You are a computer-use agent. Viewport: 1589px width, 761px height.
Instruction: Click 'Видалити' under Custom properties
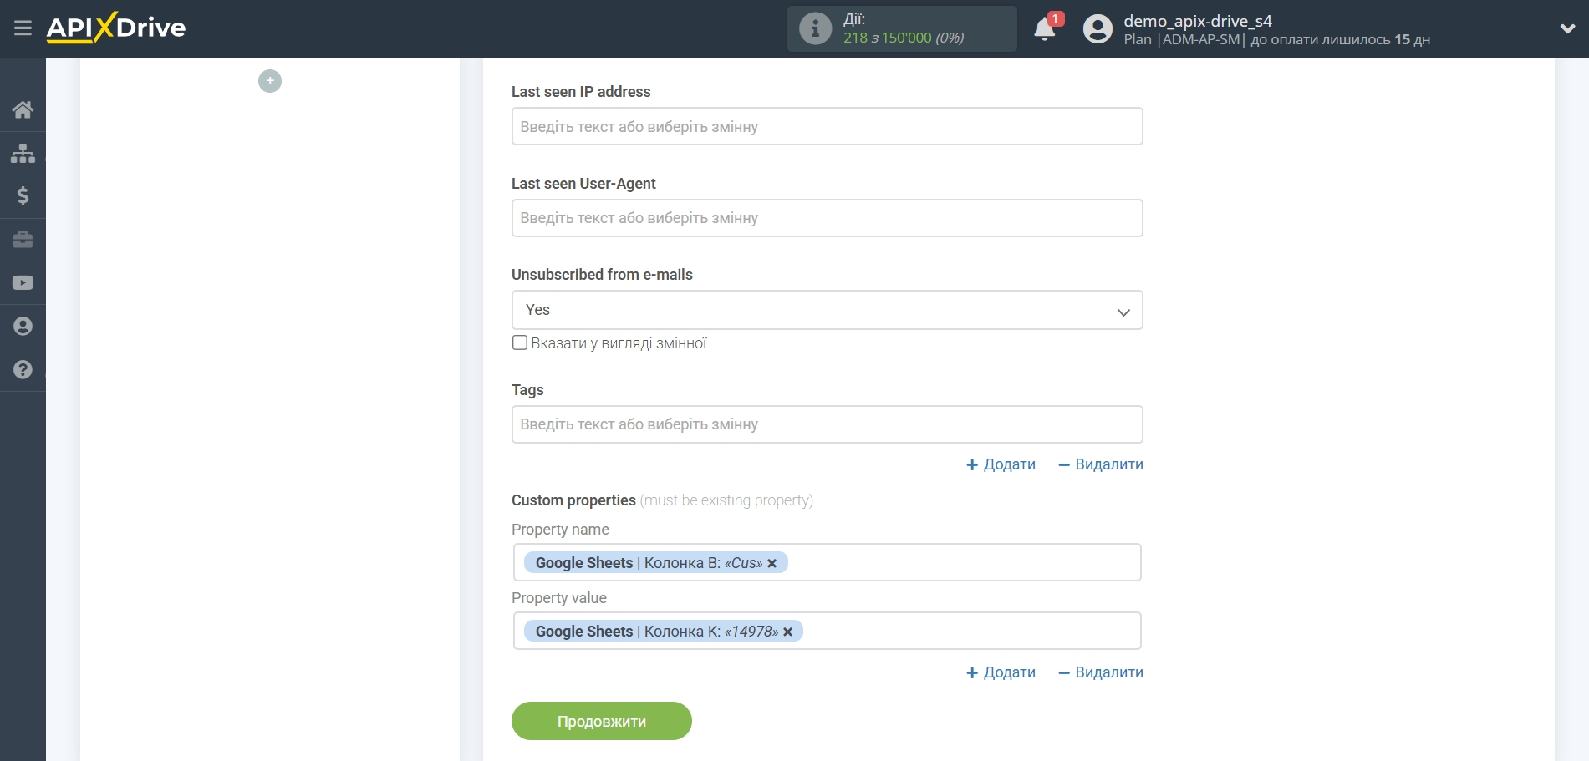click(1100, 672)
